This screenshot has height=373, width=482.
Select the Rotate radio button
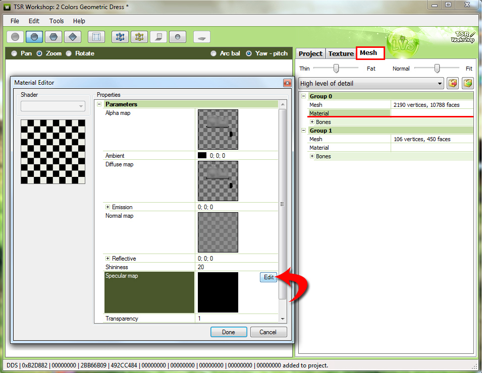[69, 53]
